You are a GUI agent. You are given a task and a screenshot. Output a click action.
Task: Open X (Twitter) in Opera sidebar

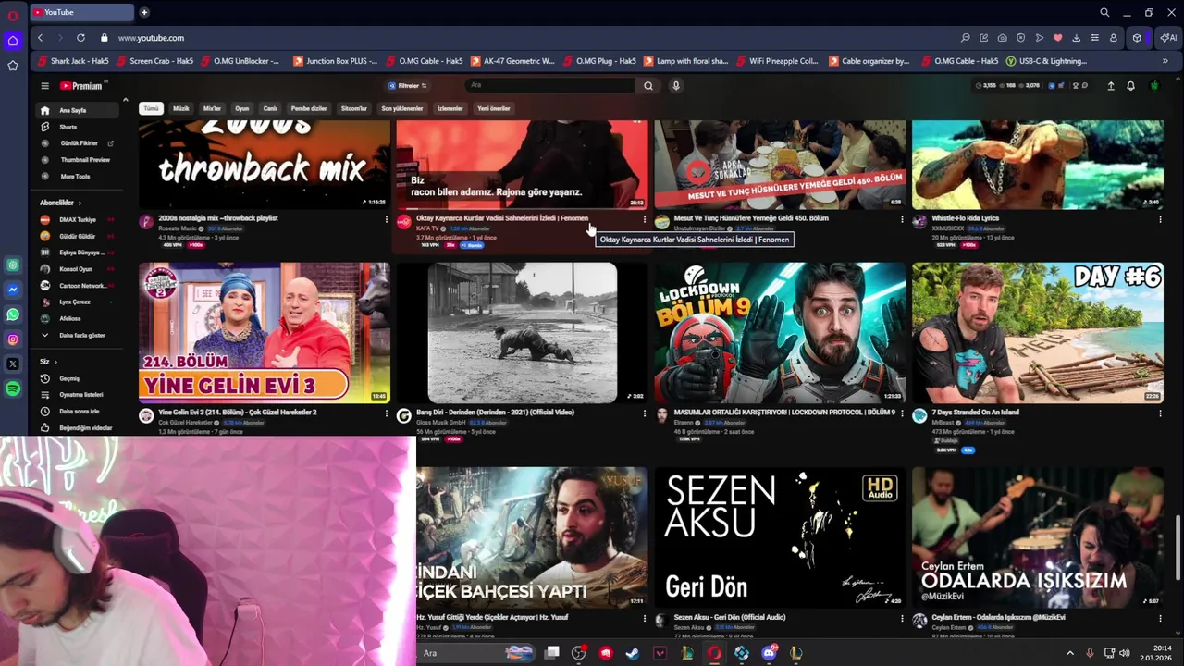[x=13, y=364]
